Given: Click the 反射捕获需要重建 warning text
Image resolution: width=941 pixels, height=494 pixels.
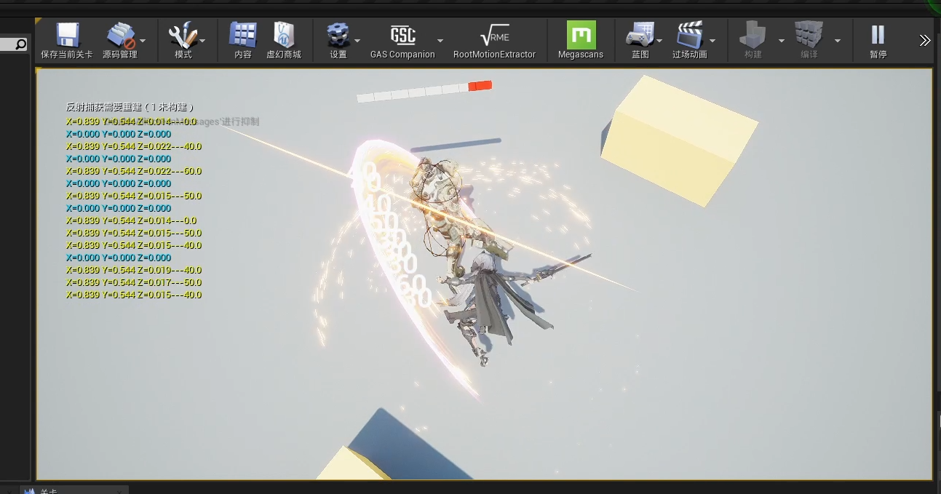Looking at the screenshot, I should coord(130,107).
